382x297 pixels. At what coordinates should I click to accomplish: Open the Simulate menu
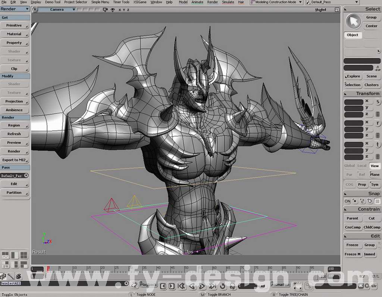[x=228, y=2]
